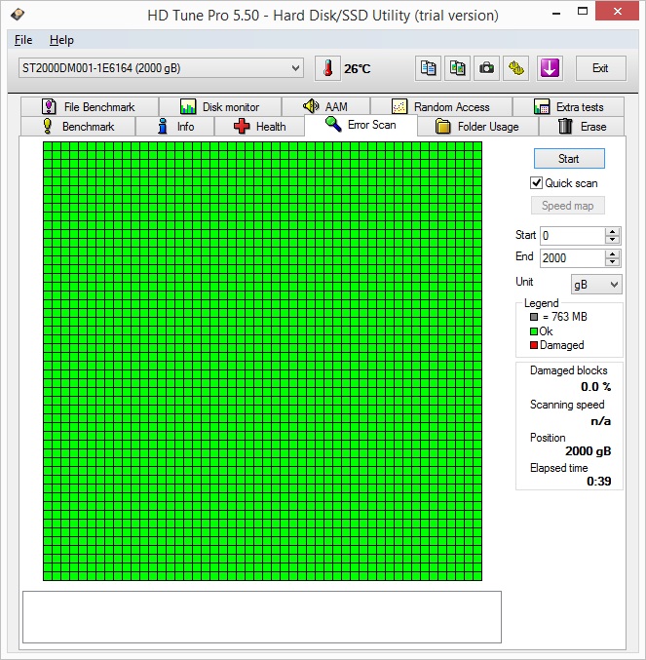Image resolution: width=646 pixels, height=660 pixels.
Task: Click the gray 763 MB legend swatch
Action: point(534,317)
